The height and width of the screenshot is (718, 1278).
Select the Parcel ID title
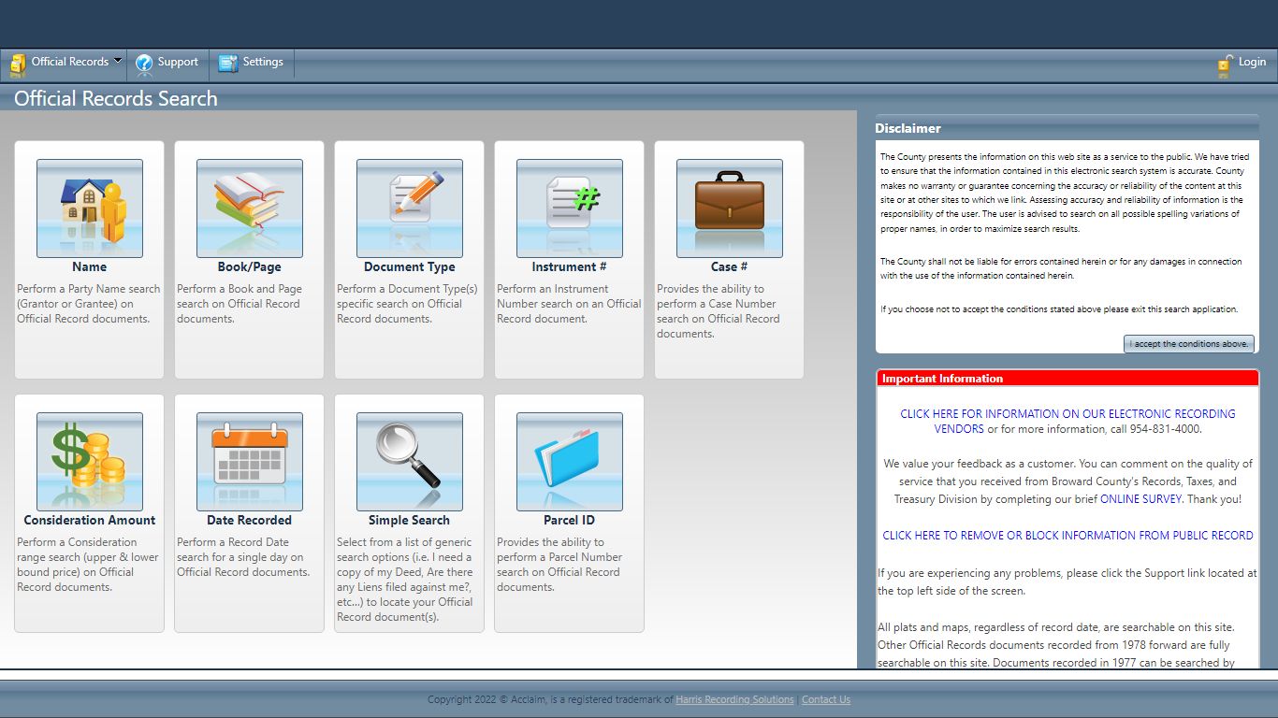click(570, 520)
